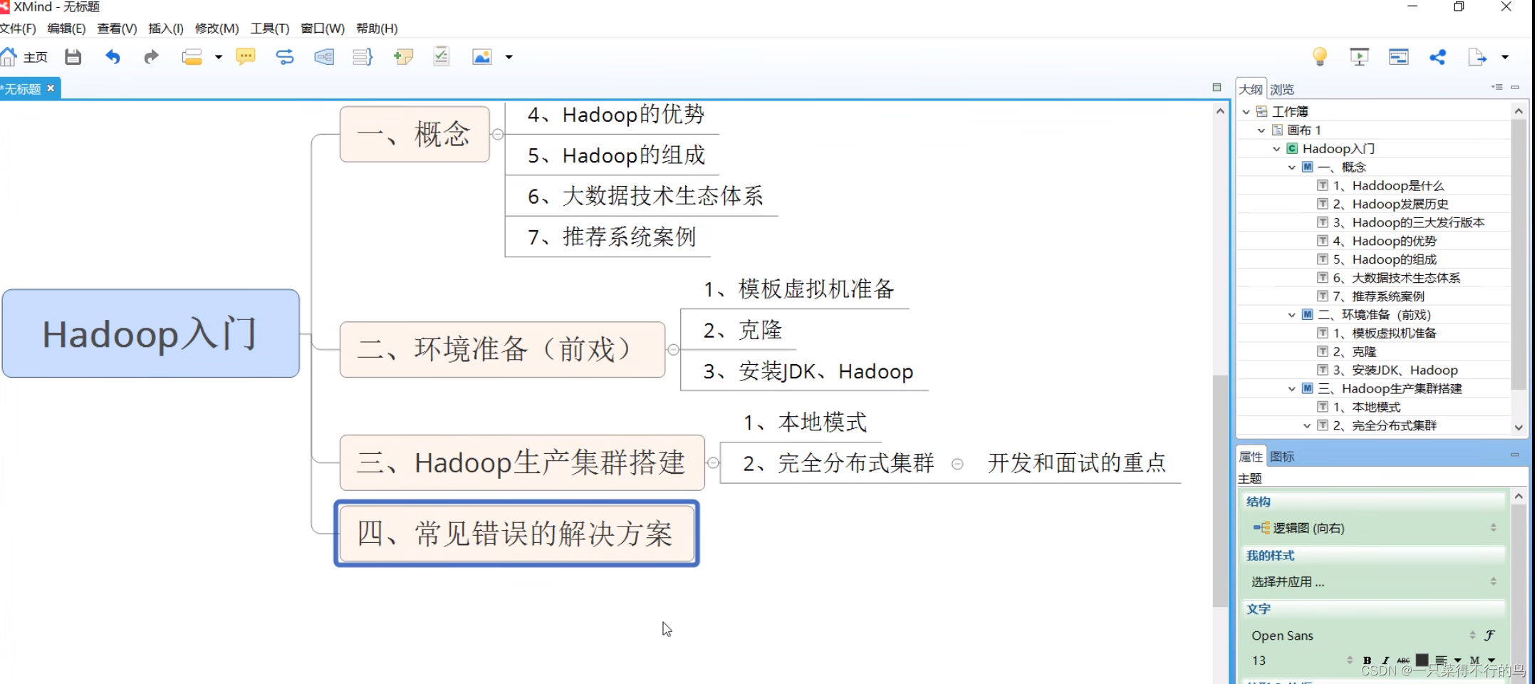This screenshot has height=684, width=1537.
Task: Collapse 一、概念 node in outline tree
Action: coord(1292,167)
